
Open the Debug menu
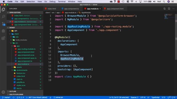(52, 1)
